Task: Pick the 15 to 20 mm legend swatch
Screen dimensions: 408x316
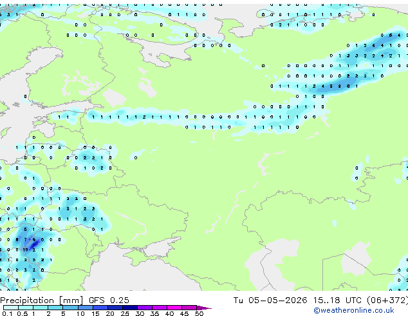Action: (x=100, y=308)
